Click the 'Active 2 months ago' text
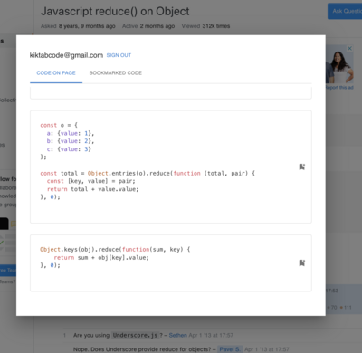 pyautogui.click(x=148, y=26)
